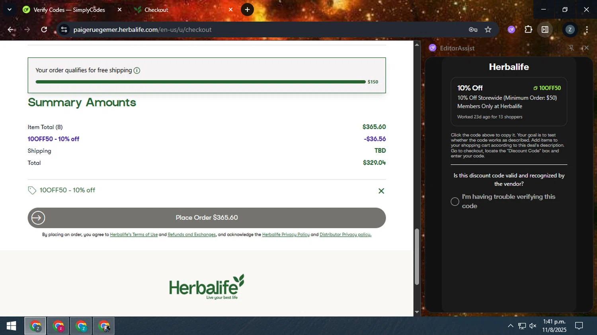
Task: Go back to previous page
Action: click(11, 30)
